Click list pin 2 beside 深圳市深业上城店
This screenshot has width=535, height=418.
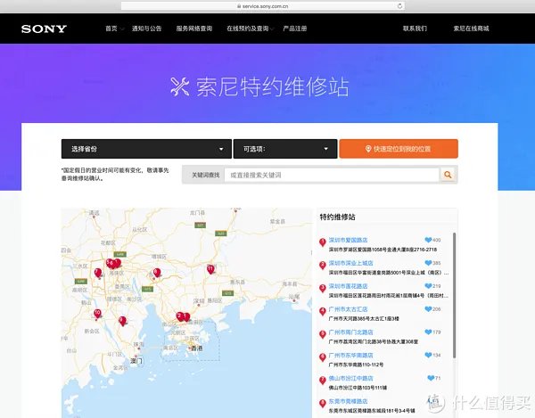[x=323, y=266]
